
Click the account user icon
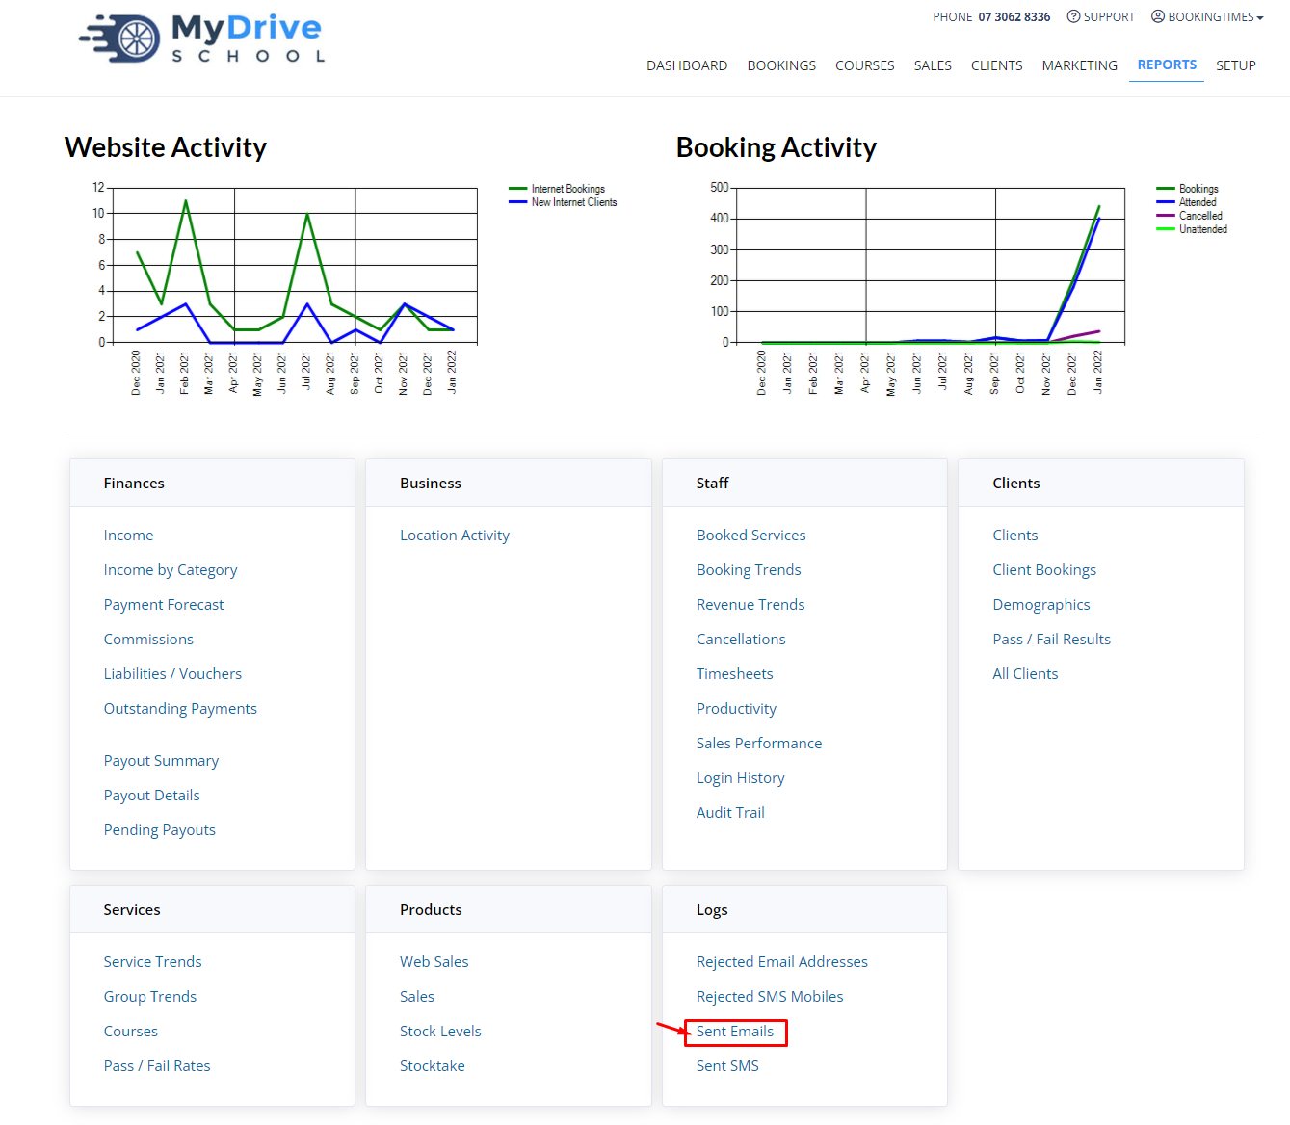(x=1158, y=16)
